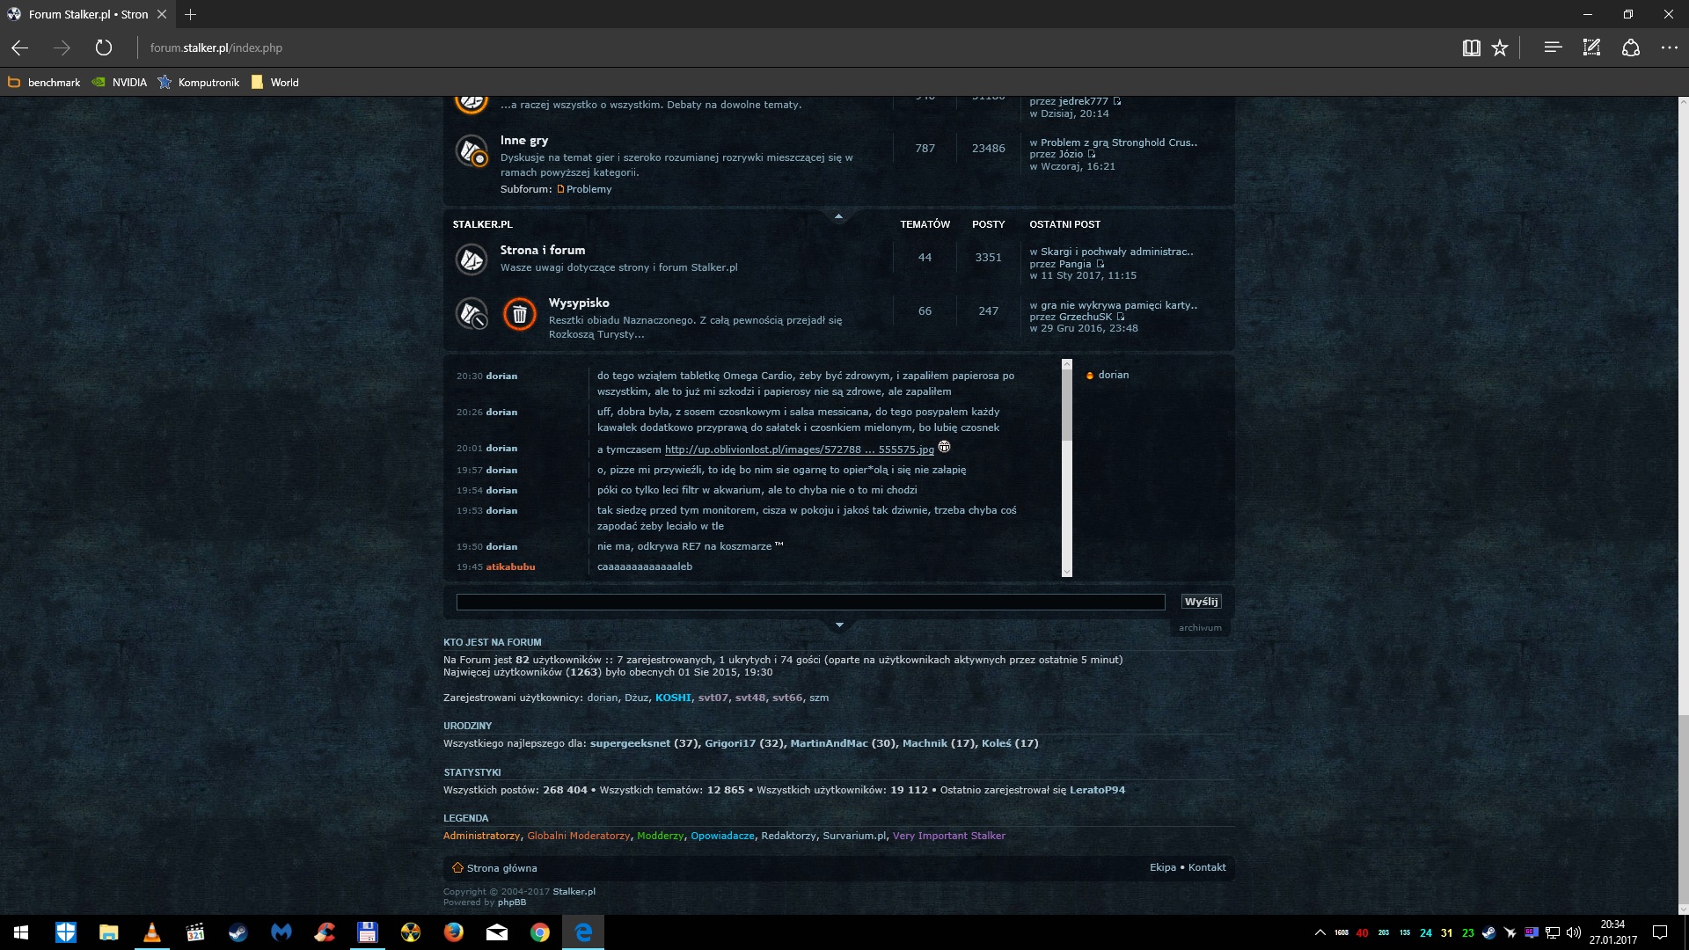
Task: Open the Action Center notification icon
Action: point(1660,932)
